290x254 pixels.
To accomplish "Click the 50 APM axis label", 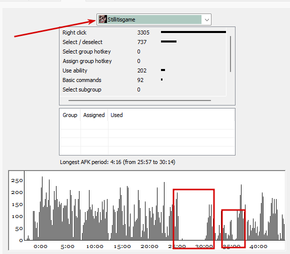I will click(x=19, y=229).
